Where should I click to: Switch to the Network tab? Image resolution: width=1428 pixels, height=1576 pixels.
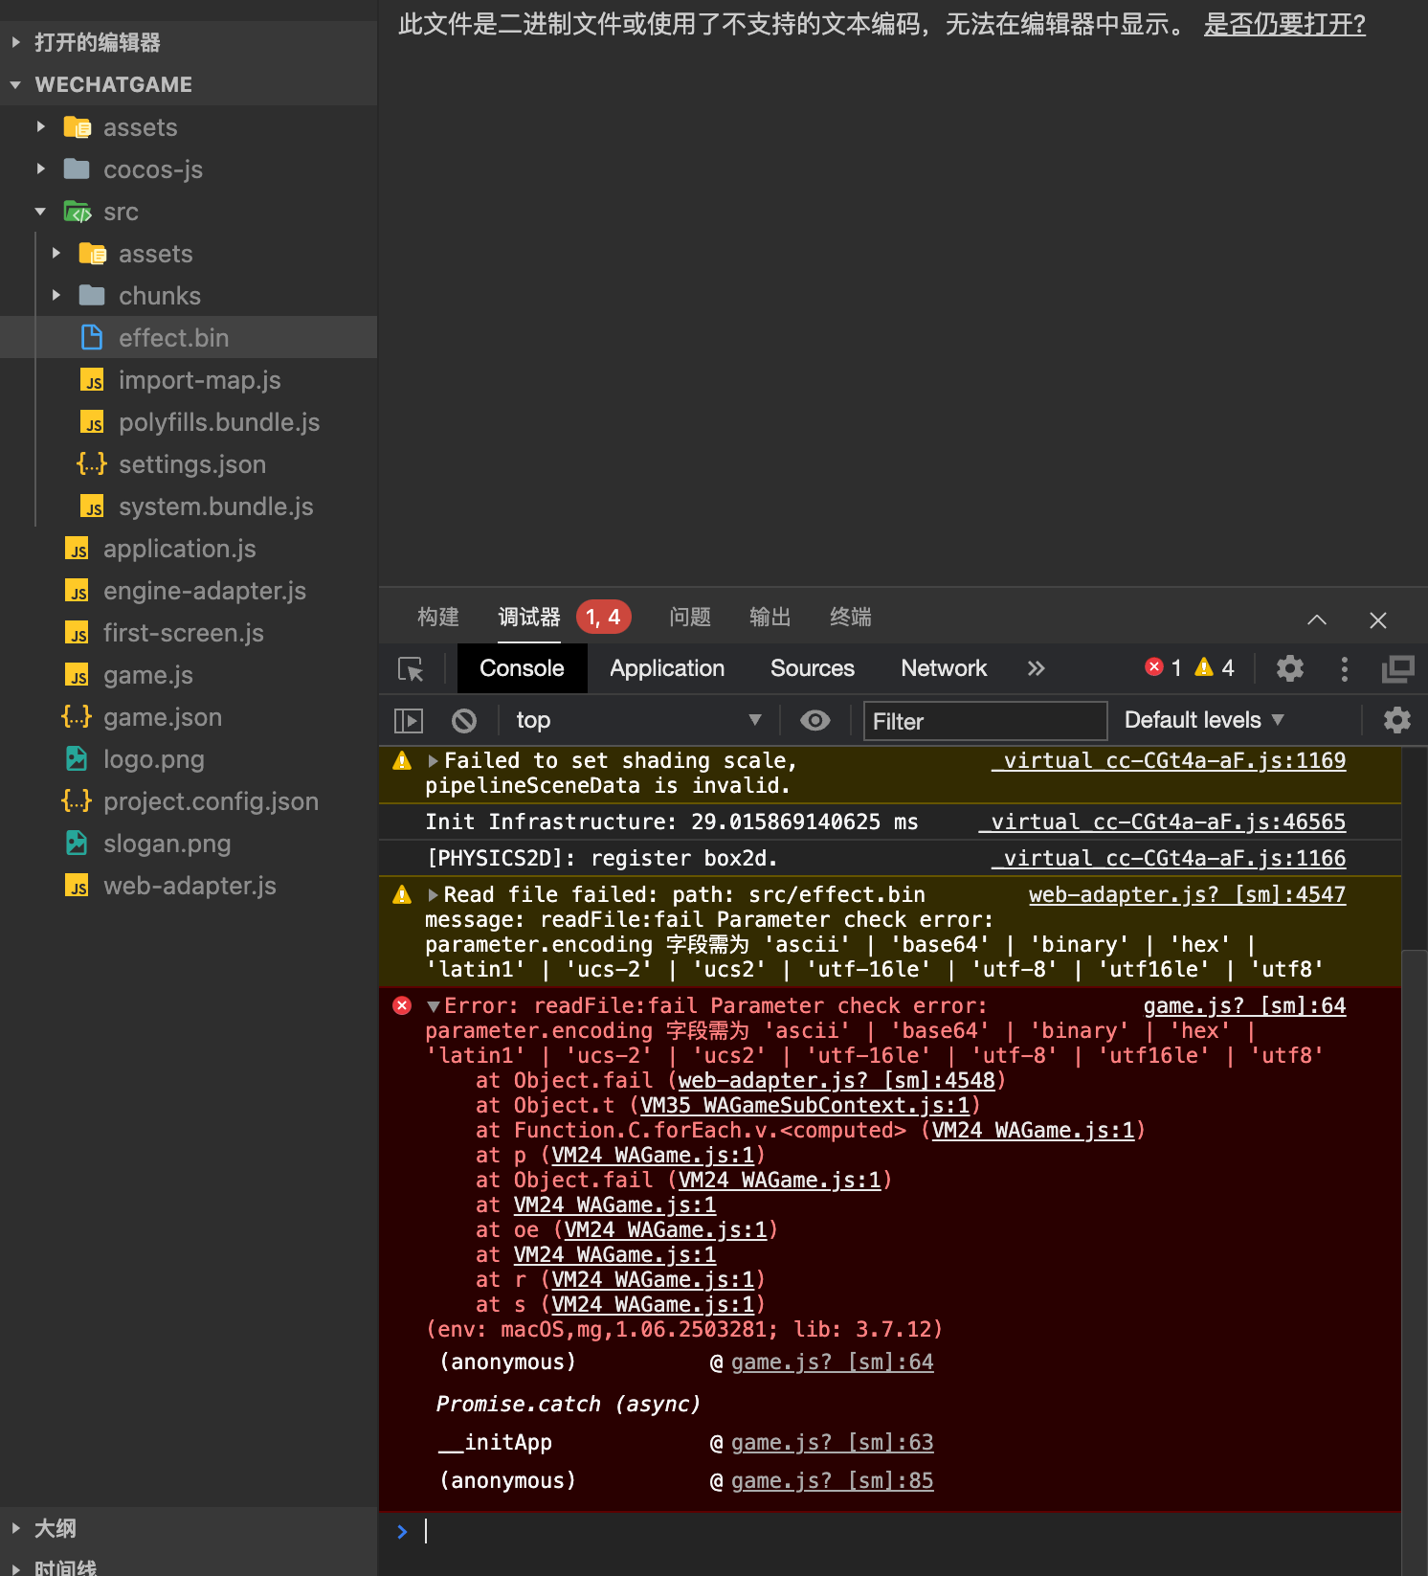tap(943, 668)
